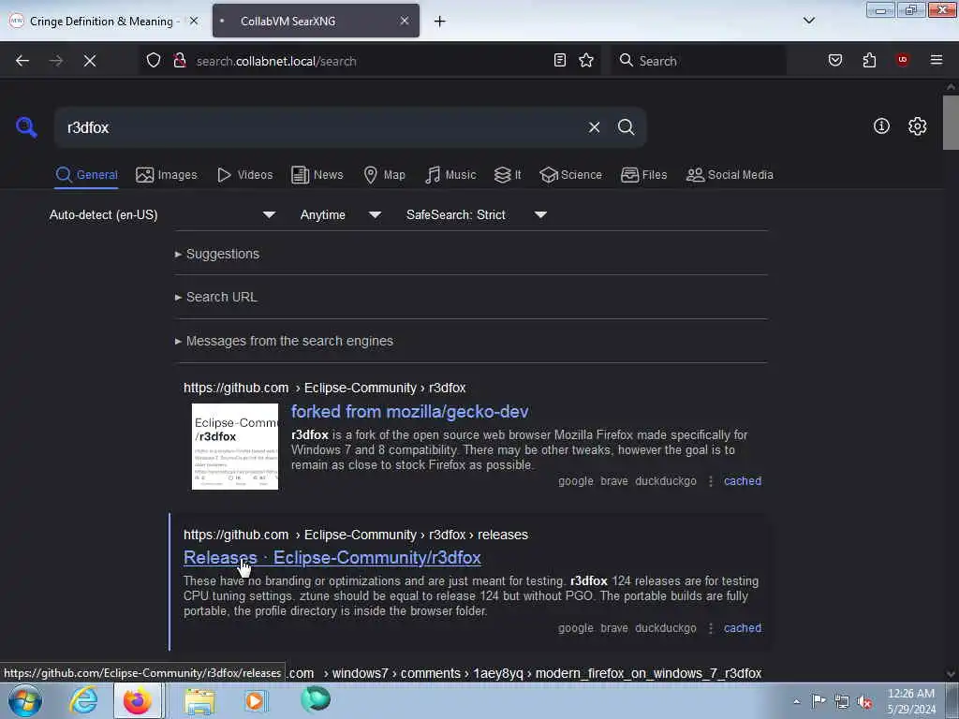Image resolution: width=959 pixels, height=719 pixels.
Task: Open Firefox application menu
Action: 937,60
